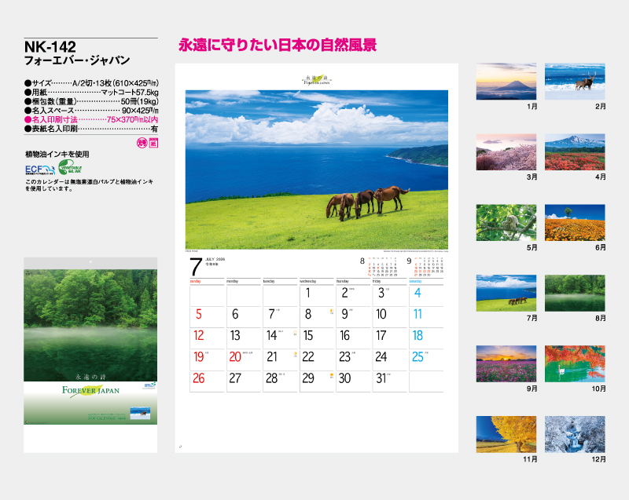Click the 1月 label under Mt. Fuji thumbnail
The width and height of the screenshot is (629, 500).
(x=532, y=107)
